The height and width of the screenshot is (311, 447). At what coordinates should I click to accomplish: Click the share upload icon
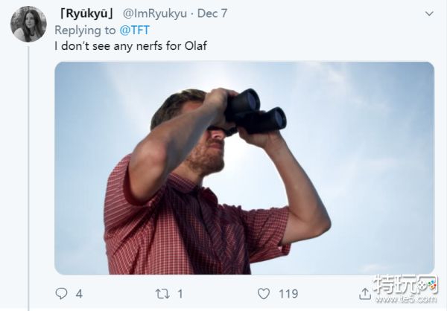click(363, 292)
